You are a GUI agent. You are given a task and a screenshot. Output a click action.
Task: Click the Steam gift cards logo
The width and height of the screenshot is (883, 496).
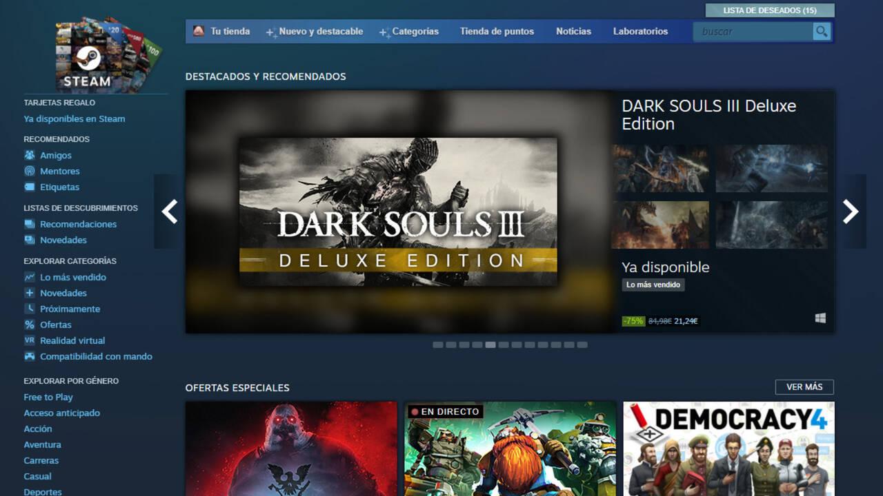109,55
